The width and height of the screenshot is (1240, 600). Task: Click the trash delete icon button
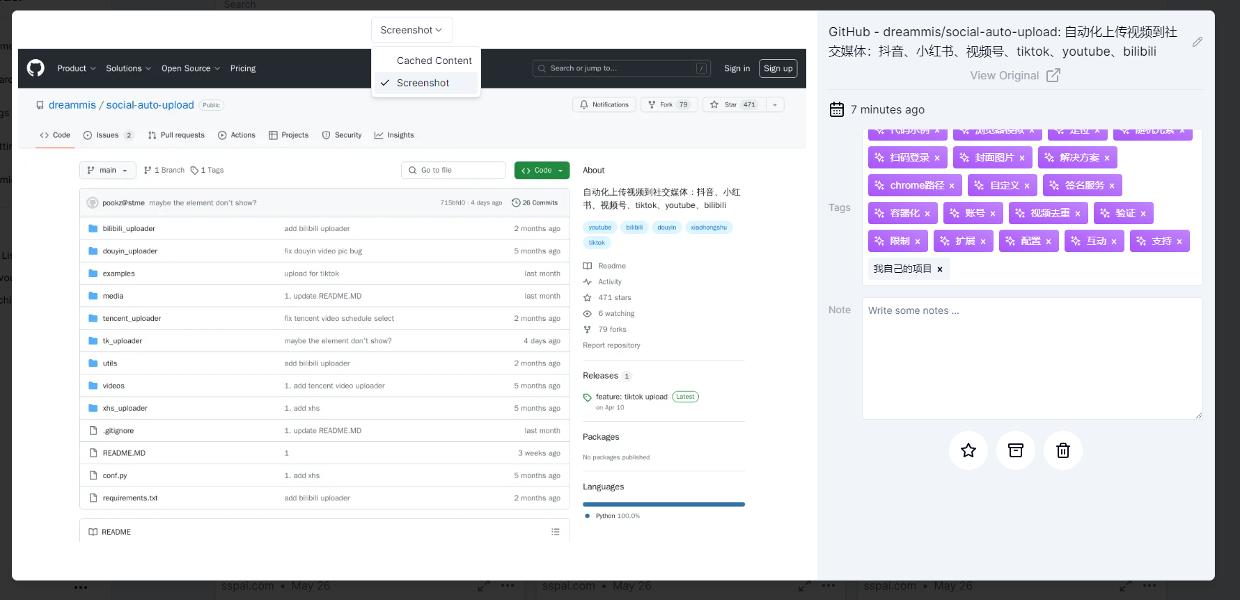click(x=1062, y=450)
